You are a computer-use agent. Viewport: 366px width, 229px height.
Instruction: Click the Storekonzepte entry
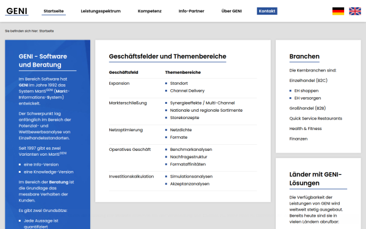point(184,117)
